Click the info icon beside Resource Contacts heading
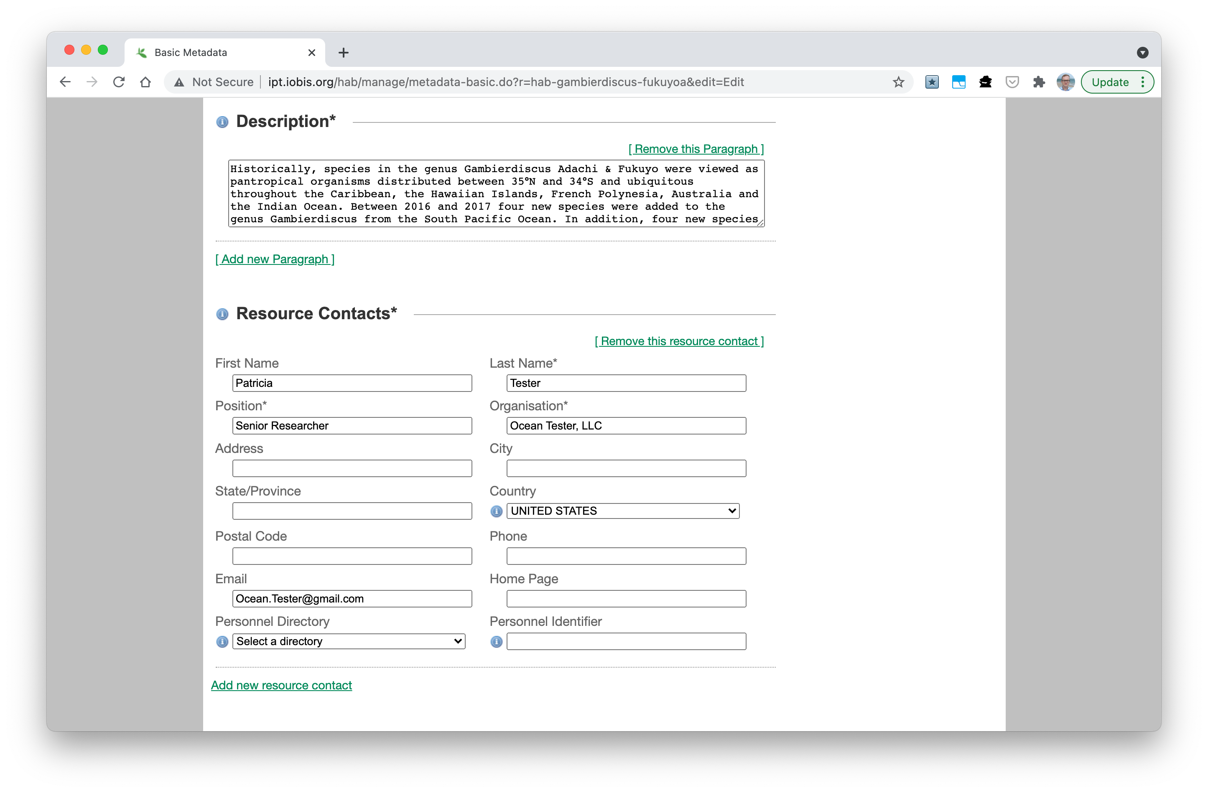Image resolution: width=1208 pixels, height=793 pixels. point(222,314)
